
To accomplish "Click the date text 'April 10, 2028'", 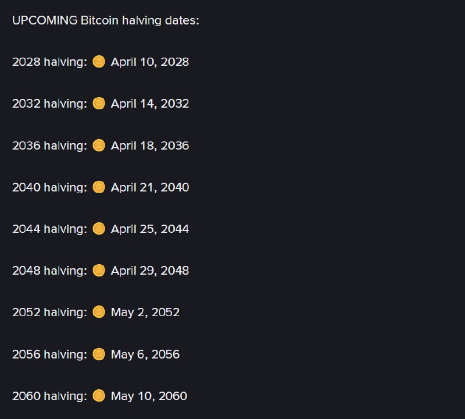I will (150, 62).
